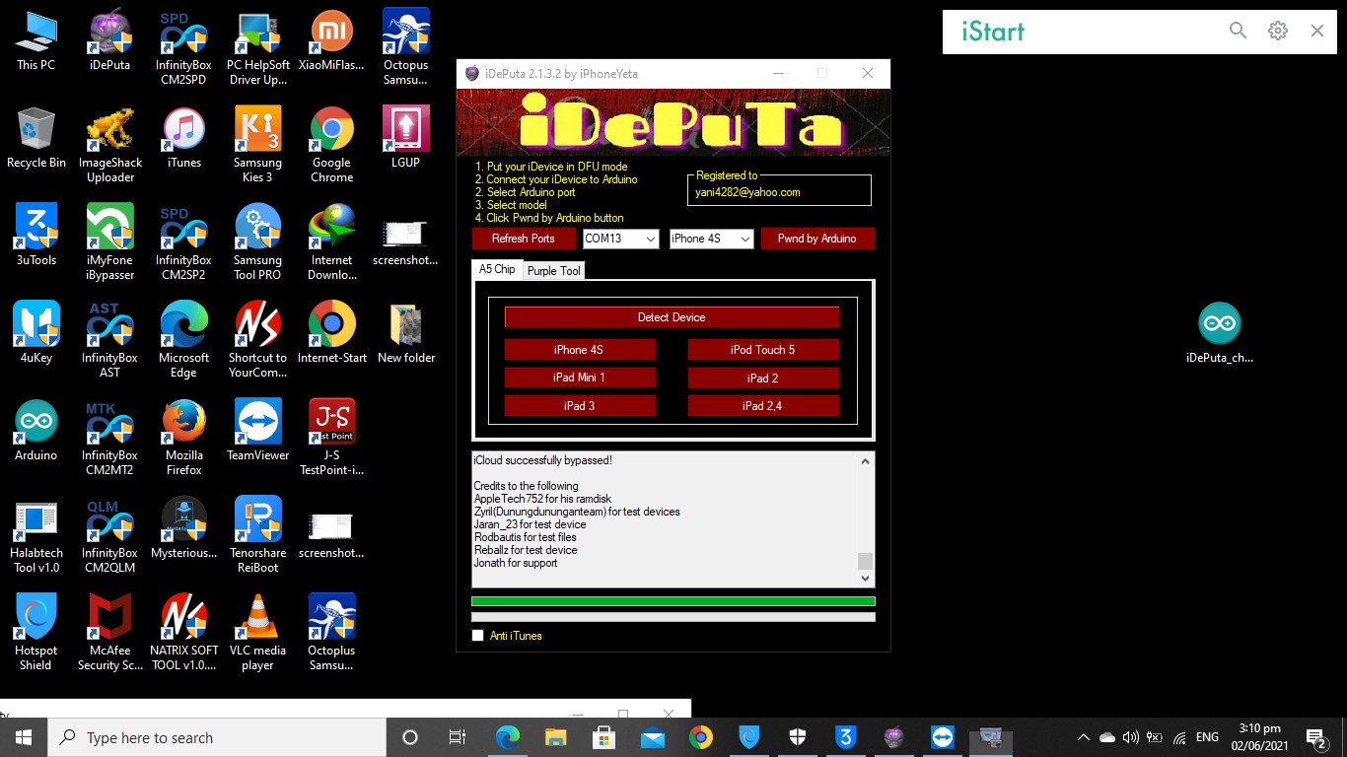This screenshot has width=1347, height=757.
Task: Open the This PC desktop icon
Action: (x=35, y=41)
